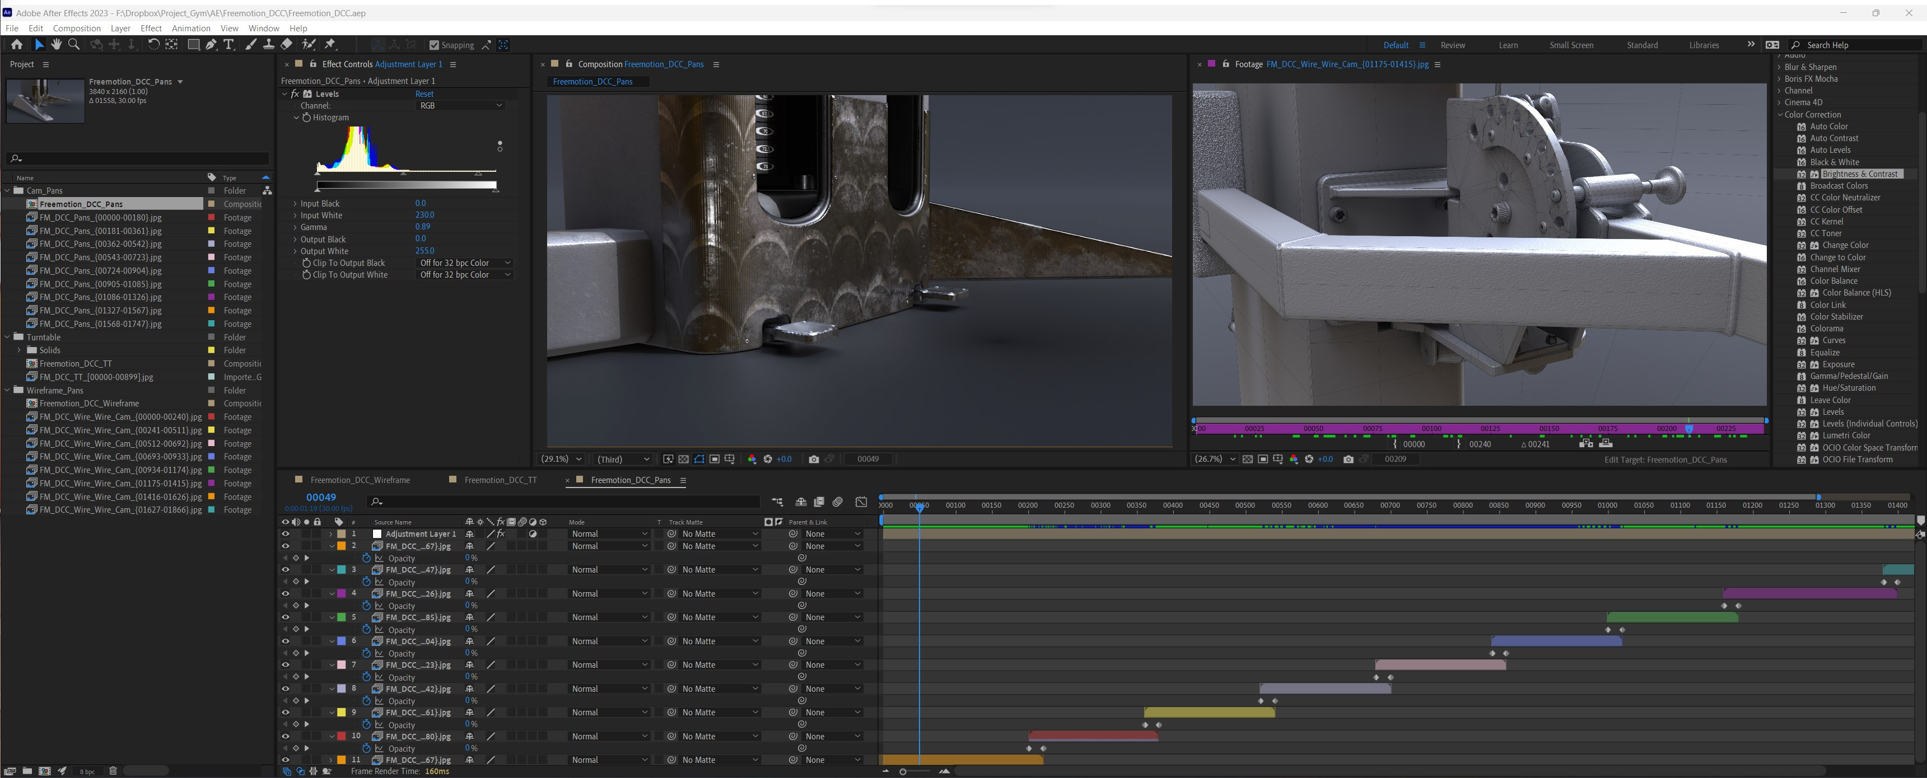This screenshot has height=778, width=1927.
Task: Select the Hand tool
Action: tap(56, 45)
